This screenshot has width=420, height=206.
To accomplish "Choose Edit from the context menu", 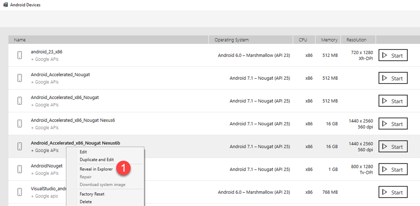I will (83, 152).
